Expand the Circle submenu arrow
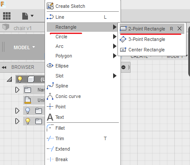Viewport: 190px width, 165px height. pos(114,37)
